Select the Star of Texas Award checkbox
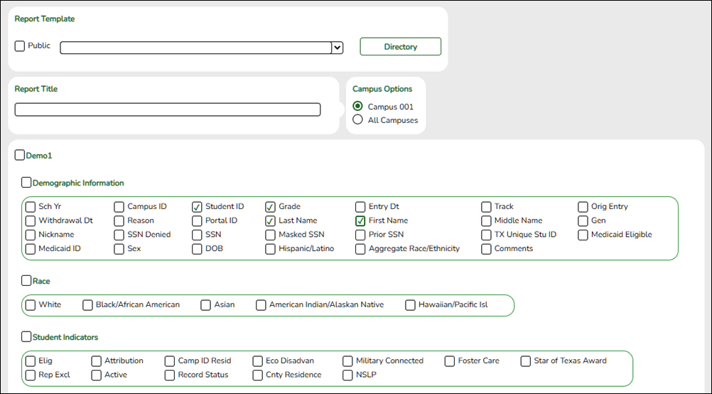Image resolution: width=712 pixels, height=394 pixels. [525, 361]
